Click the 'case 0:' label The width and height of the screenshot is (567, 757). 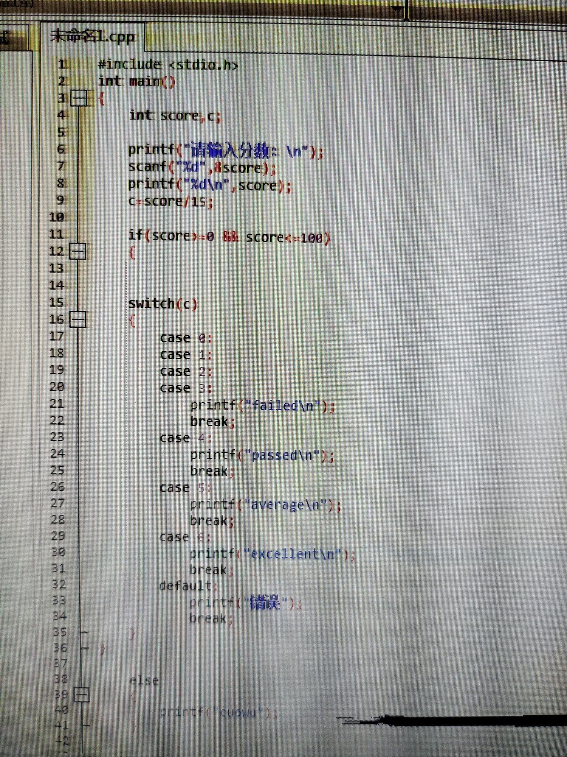point(186,338)
